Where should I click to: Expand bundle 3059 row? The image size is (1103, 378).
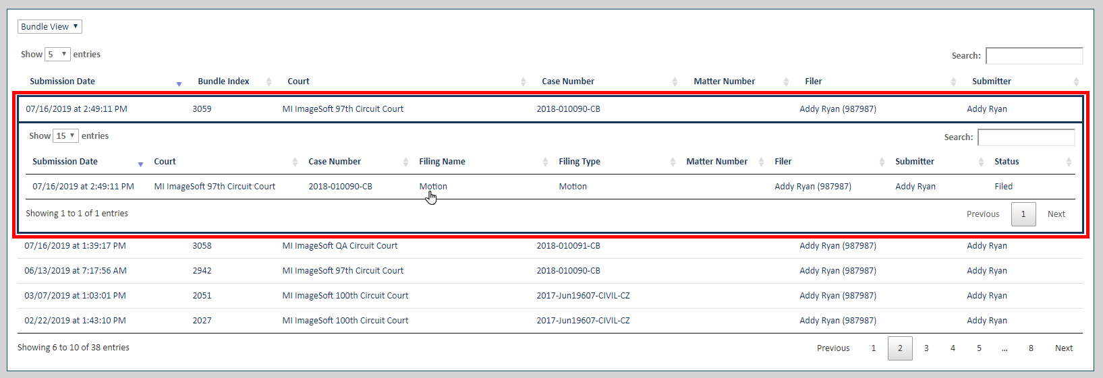tap(550, 109)
